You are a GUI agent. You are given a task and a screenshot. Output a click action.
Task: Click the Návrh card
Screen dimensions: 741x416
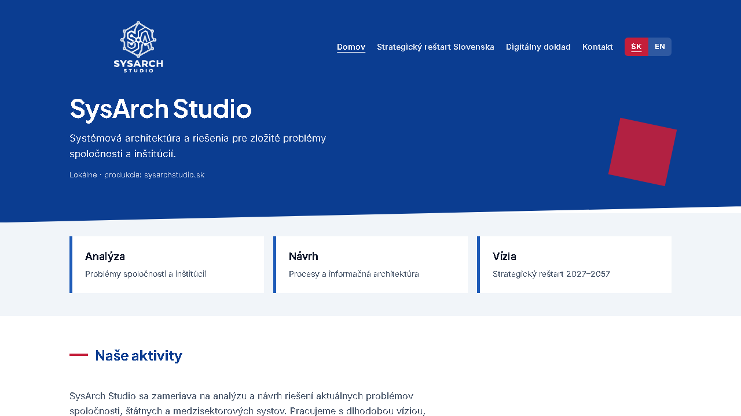tap(370, 265)
